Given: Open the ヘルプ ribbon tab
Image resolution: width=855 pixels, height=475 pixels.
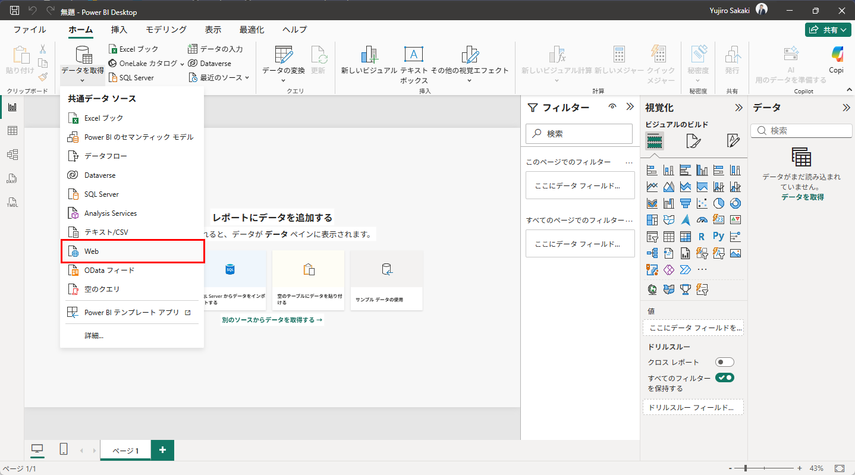Looking at the screenshot, I should (x=295, y=30).
